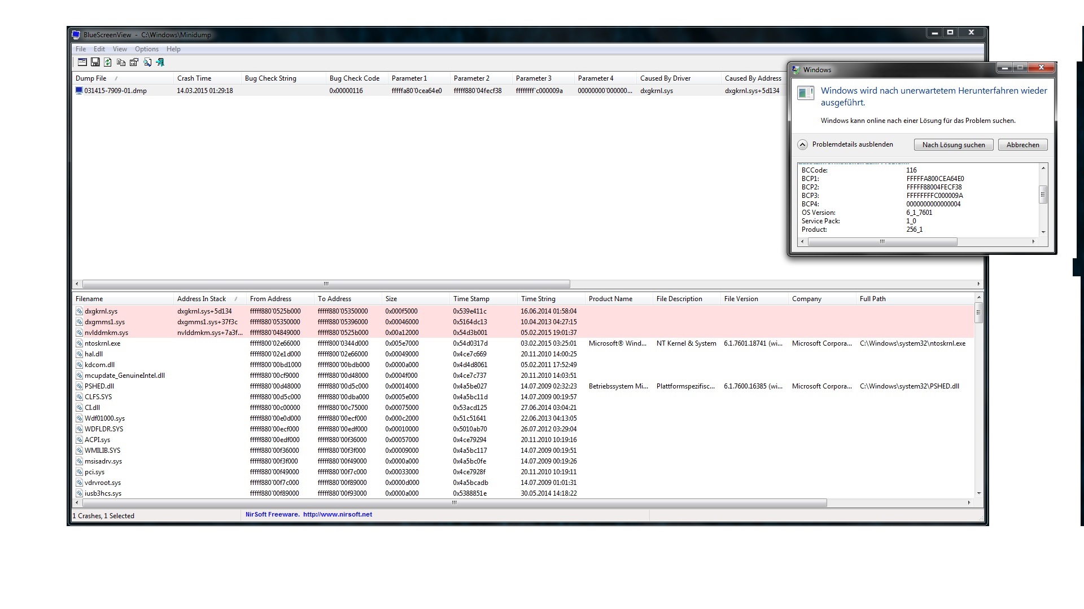Screen dimensions: 1084x609
Task: Click the Find magnifier toolbar icon
Action: point(147,62)
